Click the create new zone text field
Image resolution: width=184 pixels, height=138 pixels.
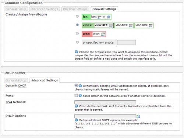tap(126, 42)
